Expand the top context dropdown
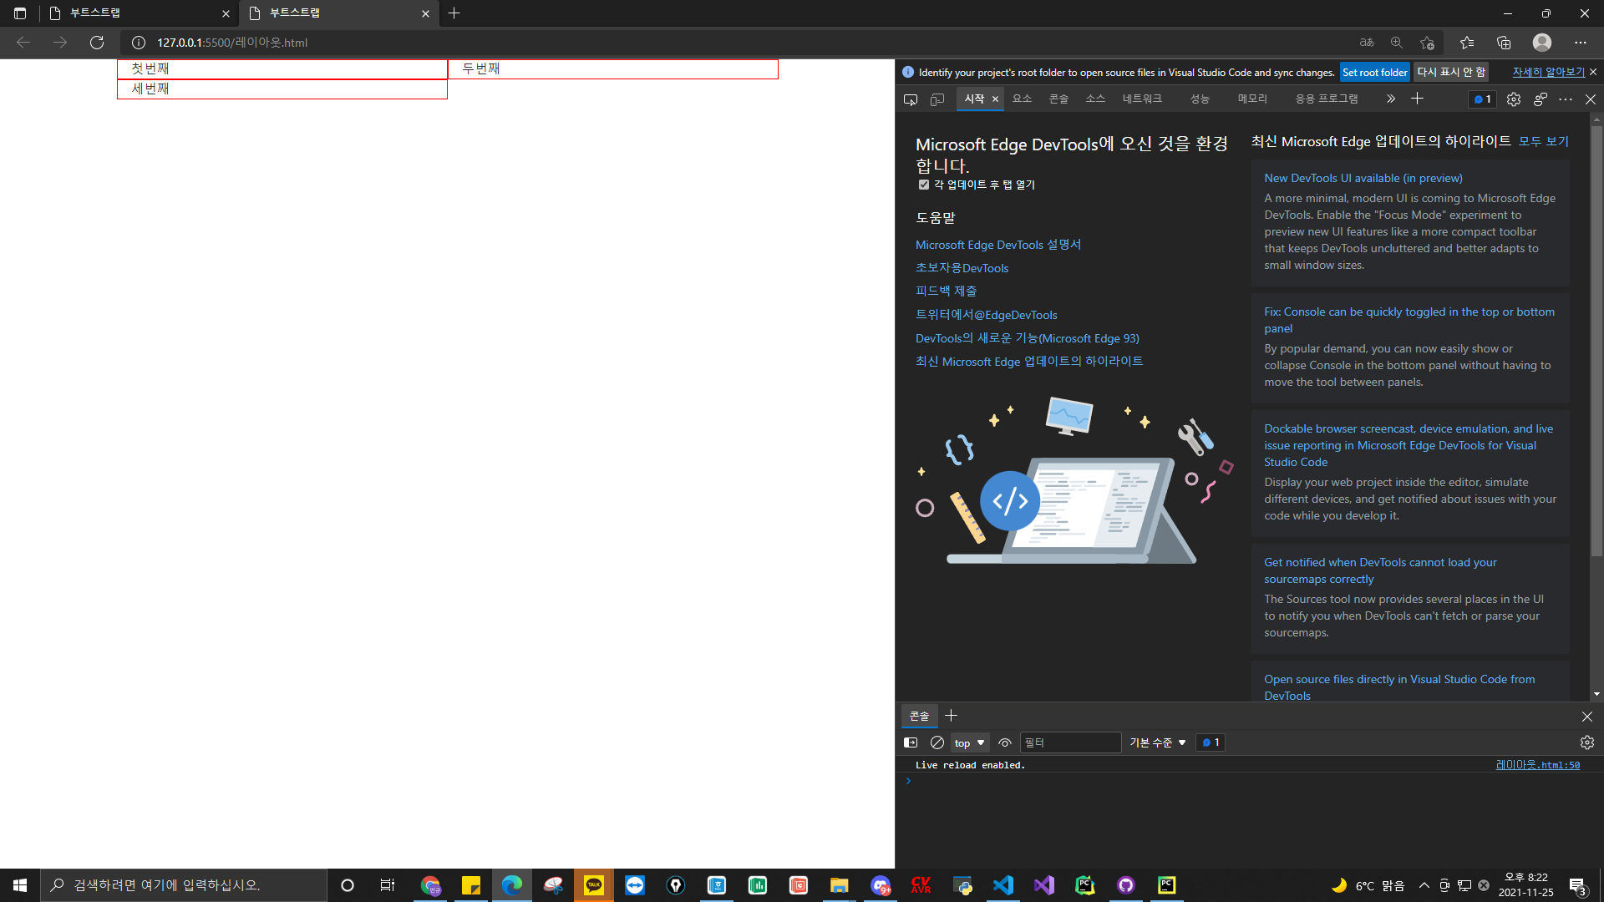 tap(969, 742)
